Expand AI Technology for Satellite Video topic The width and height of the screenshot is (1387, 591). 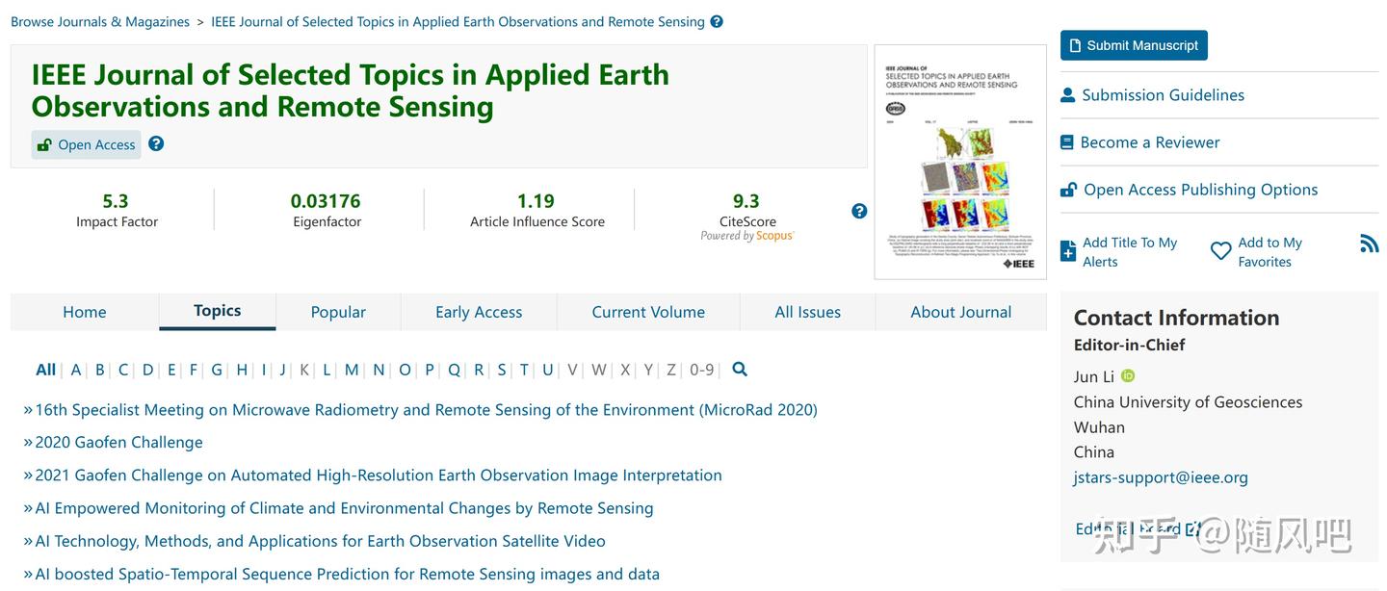(x=320, y=541)
